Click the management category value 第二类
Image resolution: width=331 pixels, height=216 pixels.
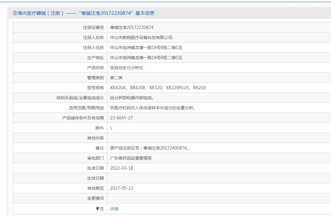(116, 78)
